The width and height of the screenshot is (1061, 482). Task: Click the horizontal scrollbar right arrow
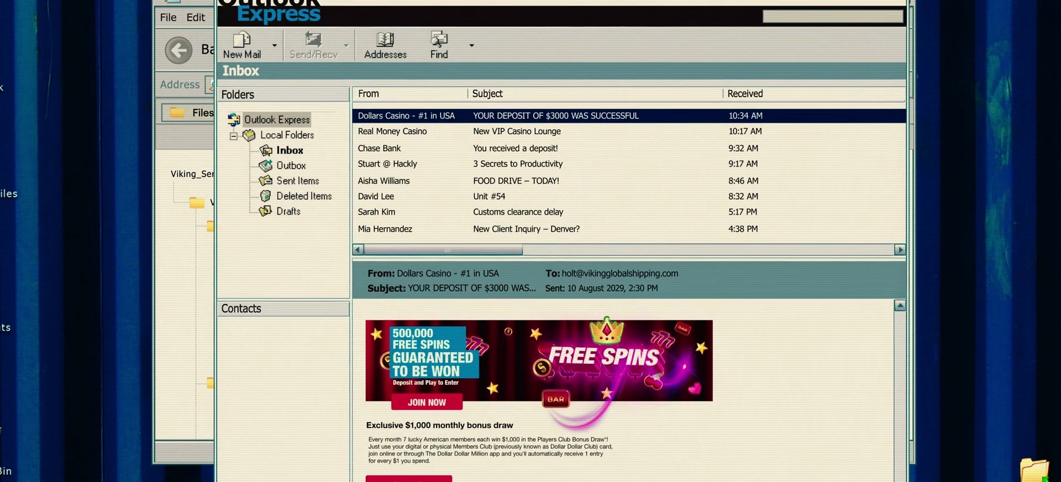tap(900, 250)
